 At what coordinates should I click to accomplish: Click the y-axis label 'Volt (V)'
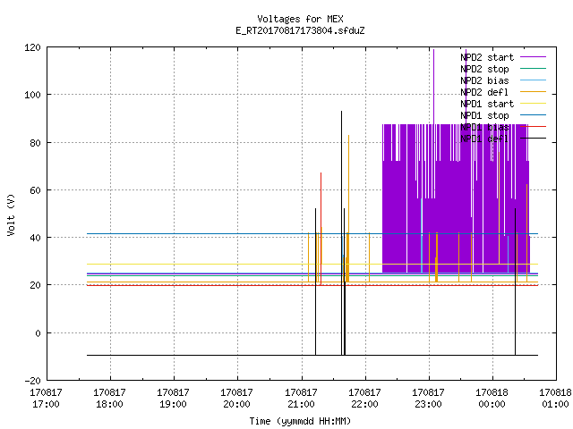tap(11, 215)
